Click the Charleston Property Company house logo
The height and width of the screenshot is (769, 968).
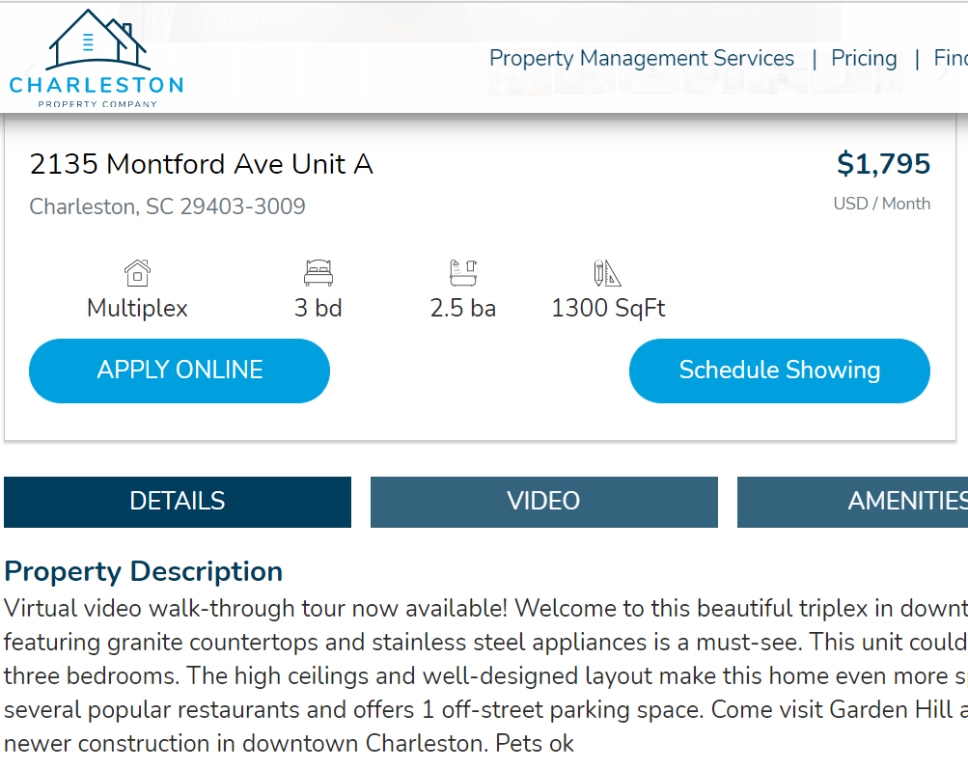pos(97,59)
